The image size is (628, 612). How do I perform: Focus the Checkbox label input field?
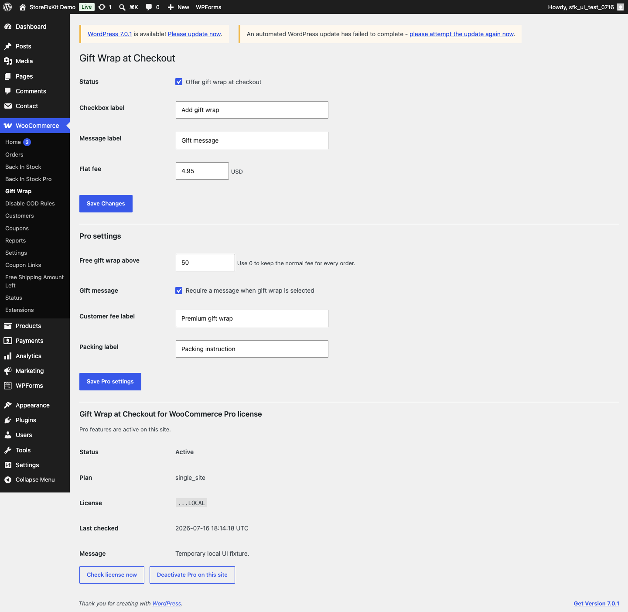(x=252, y=110)
